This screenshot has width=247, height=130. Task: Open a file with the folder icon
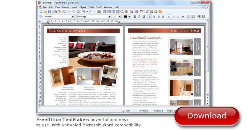[x=45, y=12]
